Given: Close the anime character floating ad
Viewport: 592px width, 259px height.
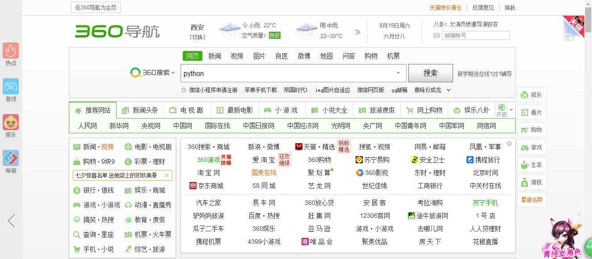Looking at the screenshot, I should point(579,215).
